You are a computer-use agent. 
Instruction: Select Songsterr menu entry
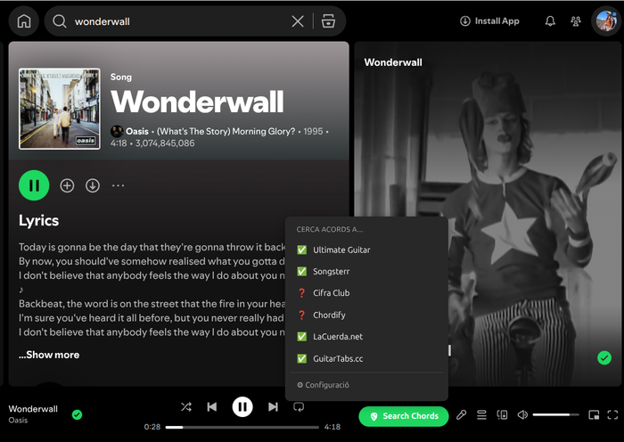pos(366,271)
